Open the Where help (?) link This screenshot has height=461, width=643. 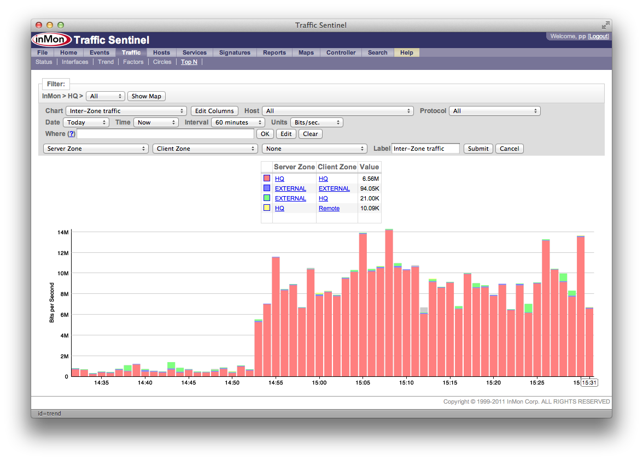pos(71,134)
